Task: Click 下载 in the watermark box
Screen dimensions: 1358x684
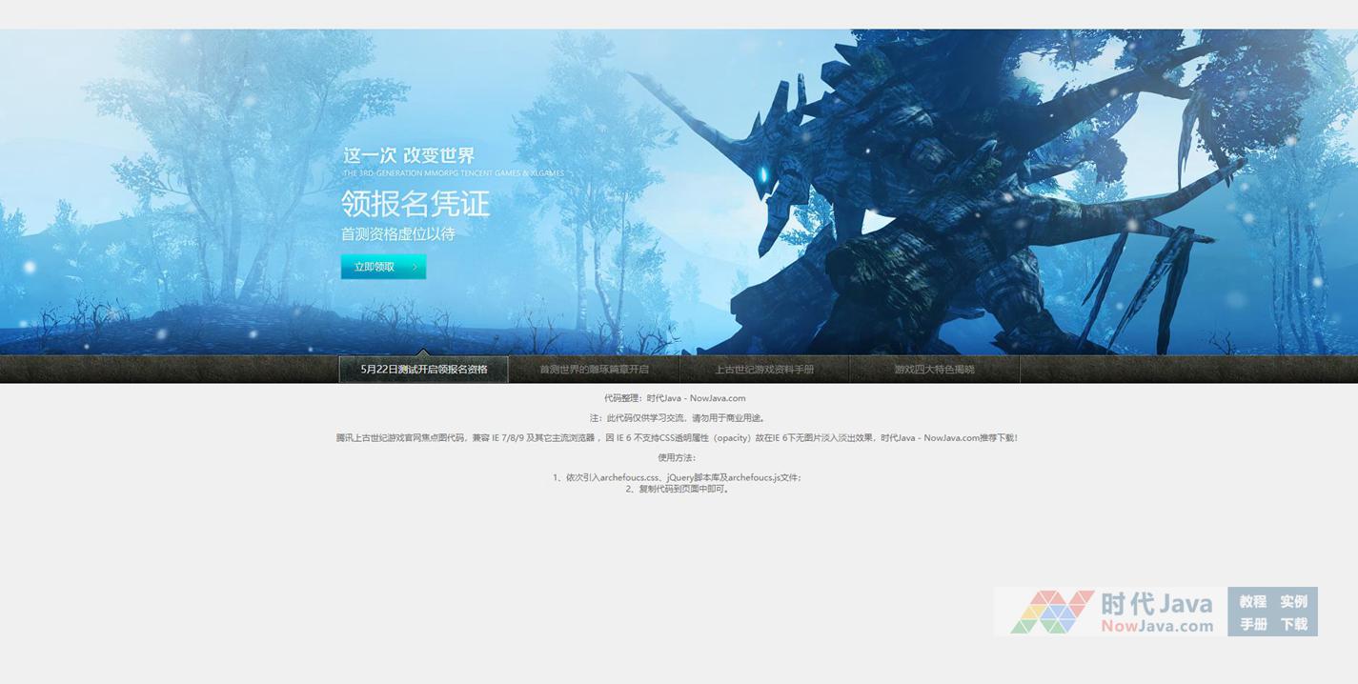Action: pyautogui.click(x=1293, y=624)
